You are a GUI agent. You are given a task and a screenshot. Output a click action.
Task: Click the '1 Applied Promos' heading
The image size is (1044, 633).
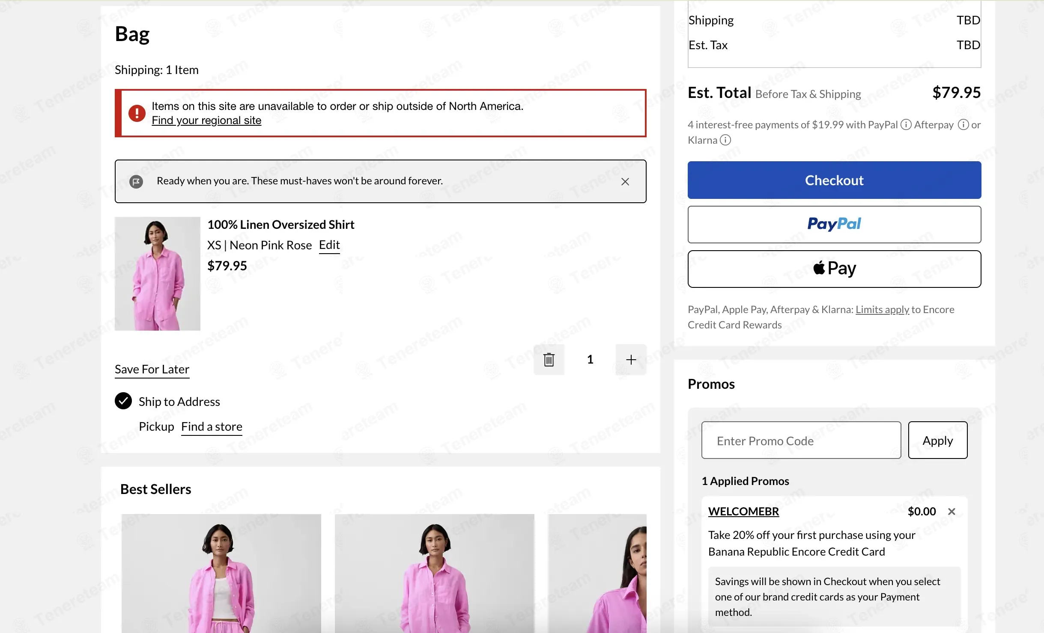click(x=745, y=481)
